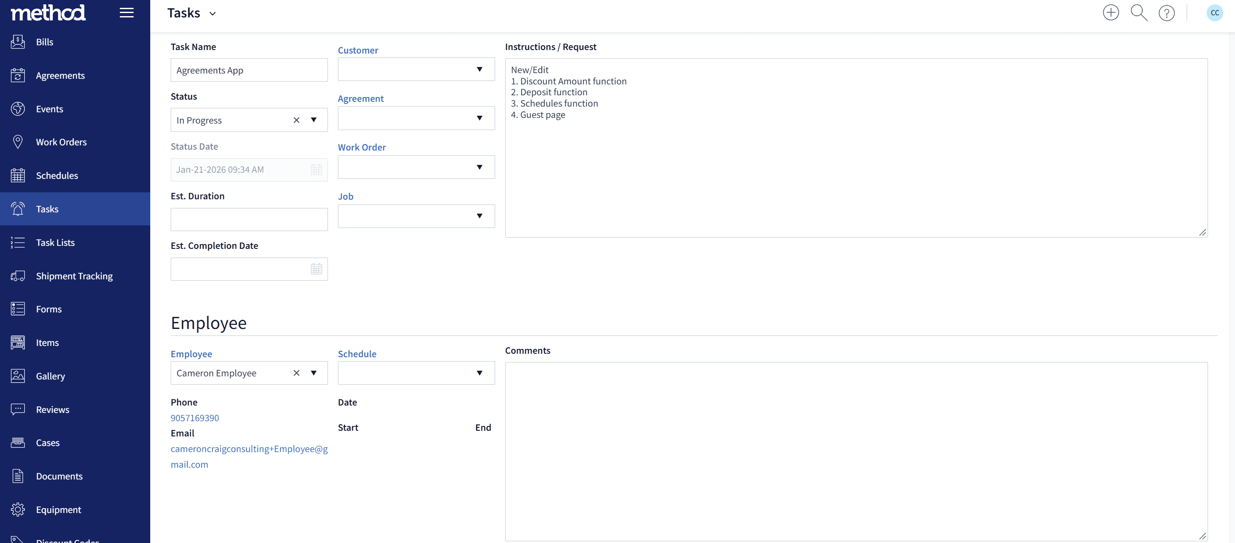The height and width of the screenshot is (543, 1235).
Task: Click the employee phone number link
Action: (195, 418)
